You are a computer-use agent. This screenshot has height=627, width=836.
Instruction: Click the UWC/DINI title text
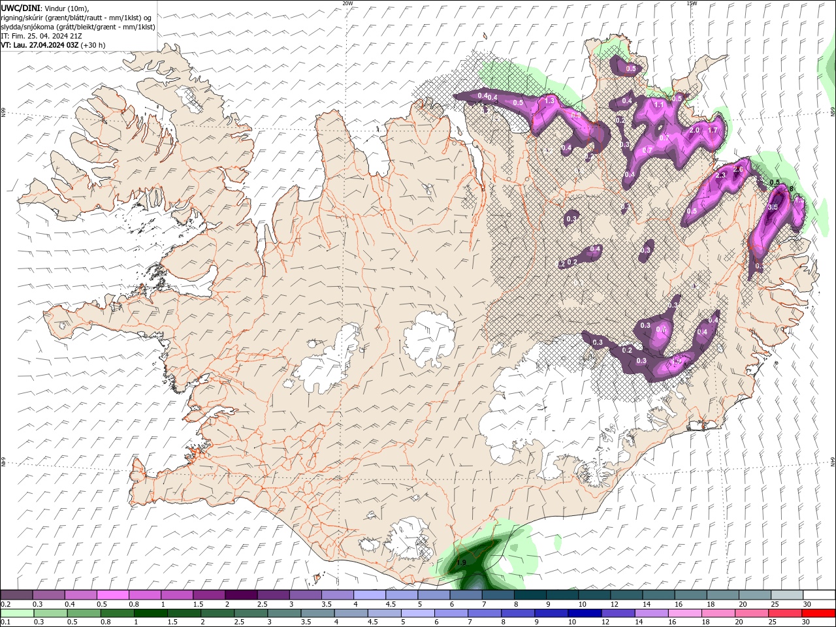point(21,8)
